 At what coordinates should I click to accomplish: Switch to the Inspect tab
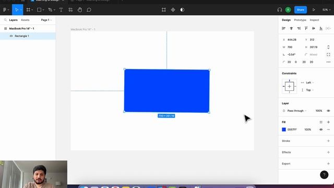coord(314,20)
